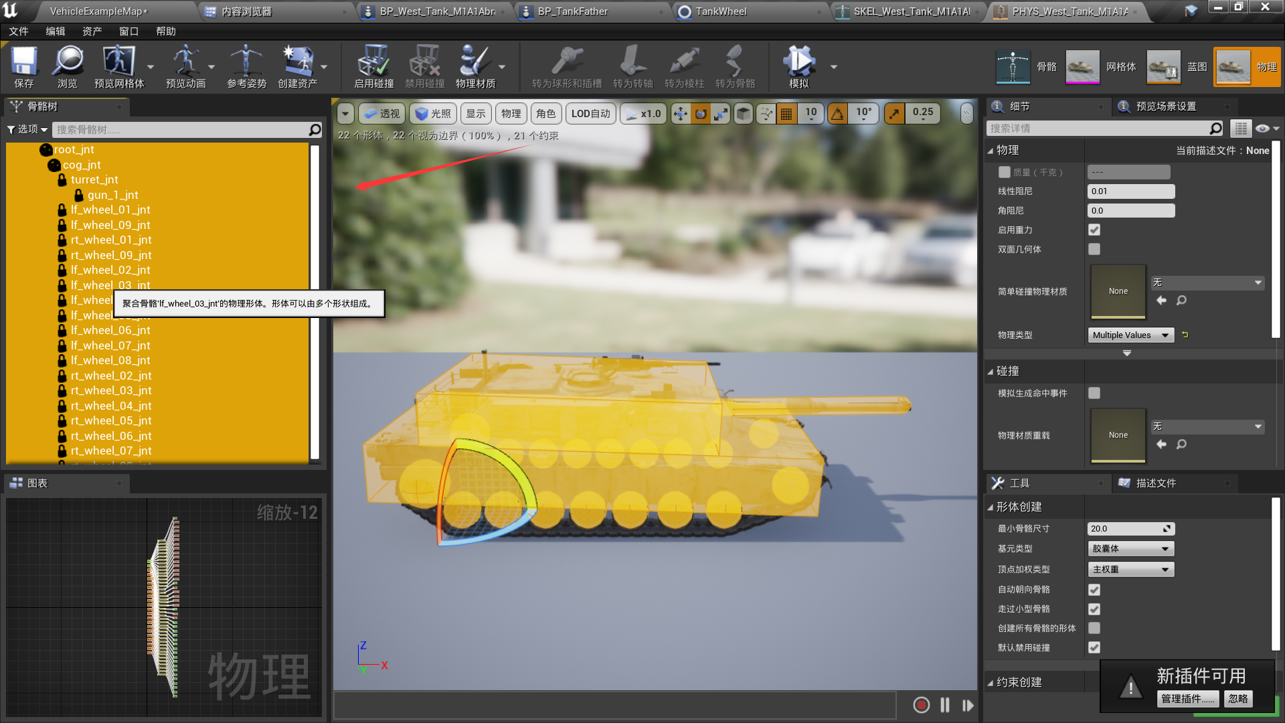
Task: Click the Enable Collision (启用碰撞) icon
Action: [x=373, y=62]
